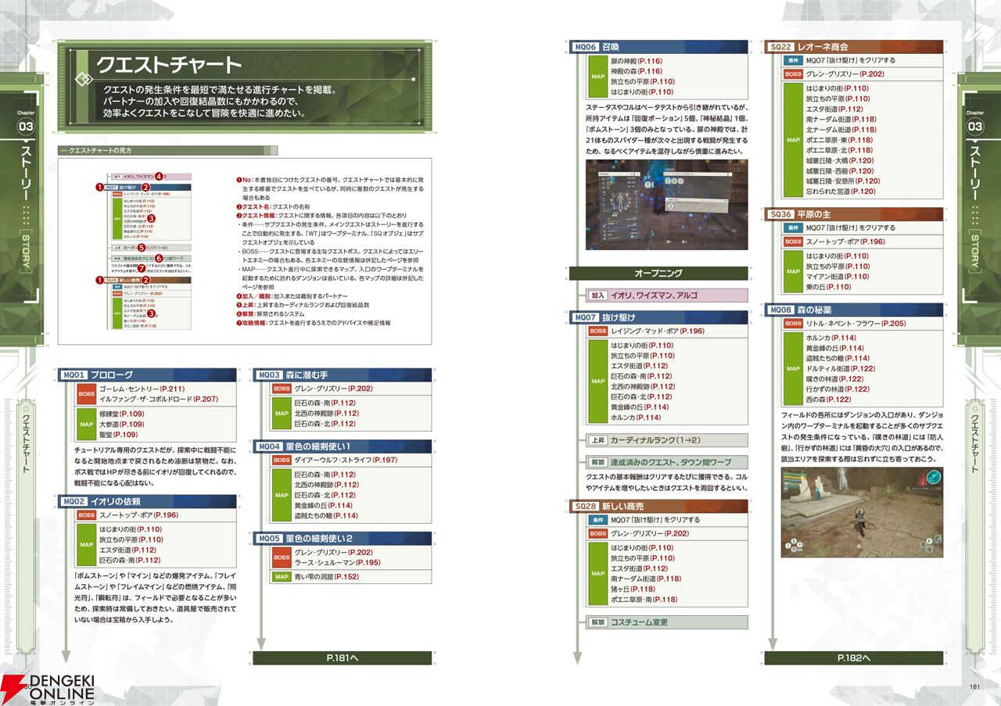Select グレン・グリズリー(P.202) under SQ22 レオーネ商会

845,74
